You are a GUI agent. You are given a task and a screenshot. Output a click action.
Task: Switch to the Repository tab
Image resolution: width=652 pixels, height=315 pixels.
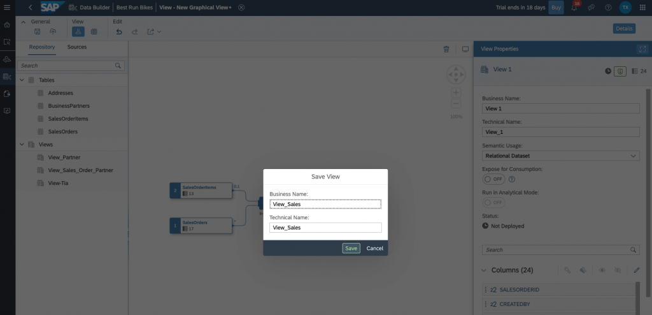click(42, 47)
